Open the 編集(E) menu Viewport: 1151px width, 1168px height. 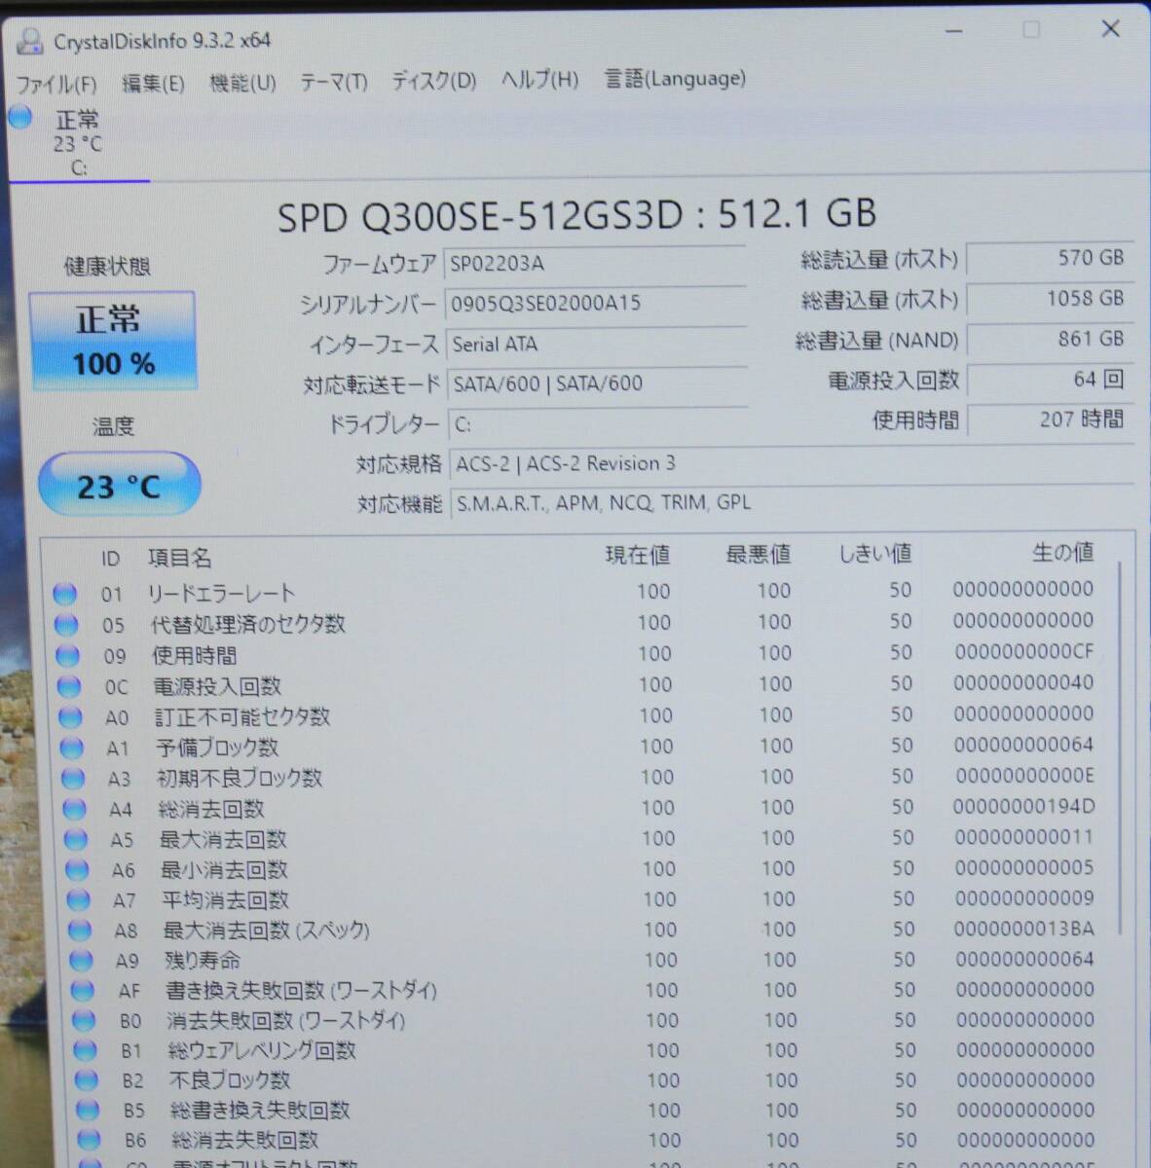point(153,84)
